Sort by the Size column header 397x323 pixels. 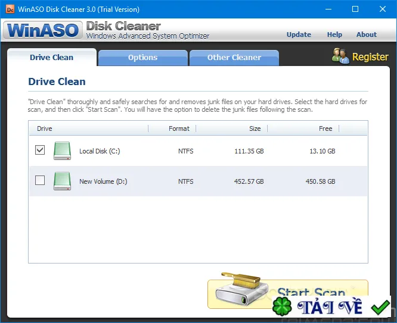pos(232,128)
